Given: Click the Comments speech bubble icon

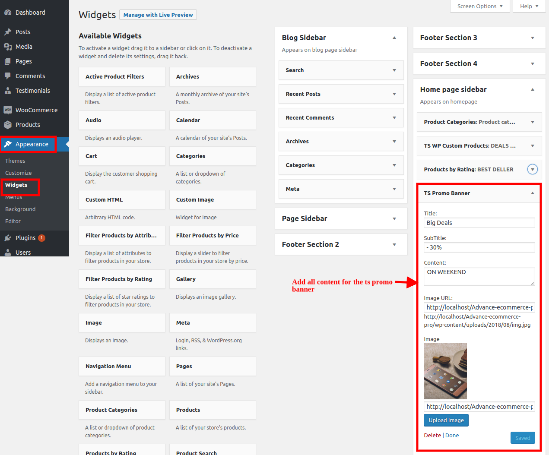Looking at the screenshot, I should pos(8,76).
